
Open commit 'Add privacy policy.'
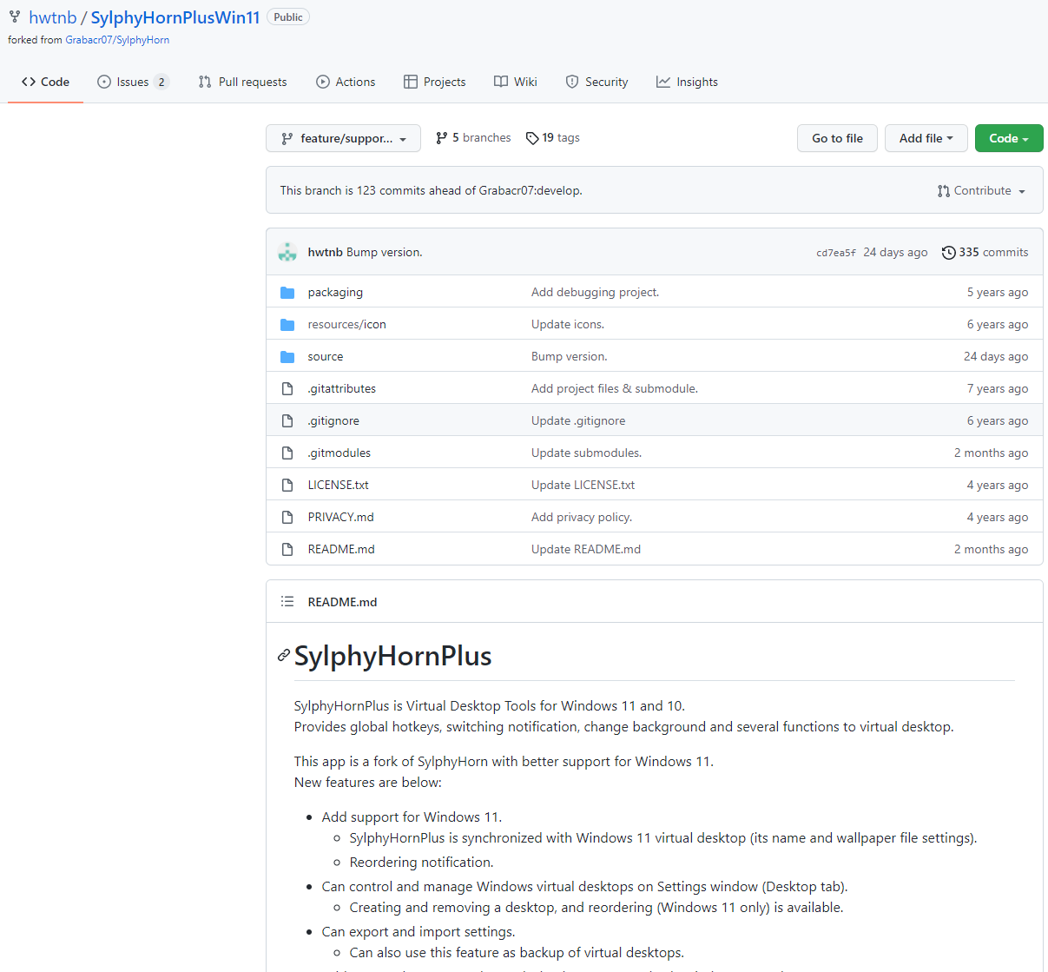[582, 517]
